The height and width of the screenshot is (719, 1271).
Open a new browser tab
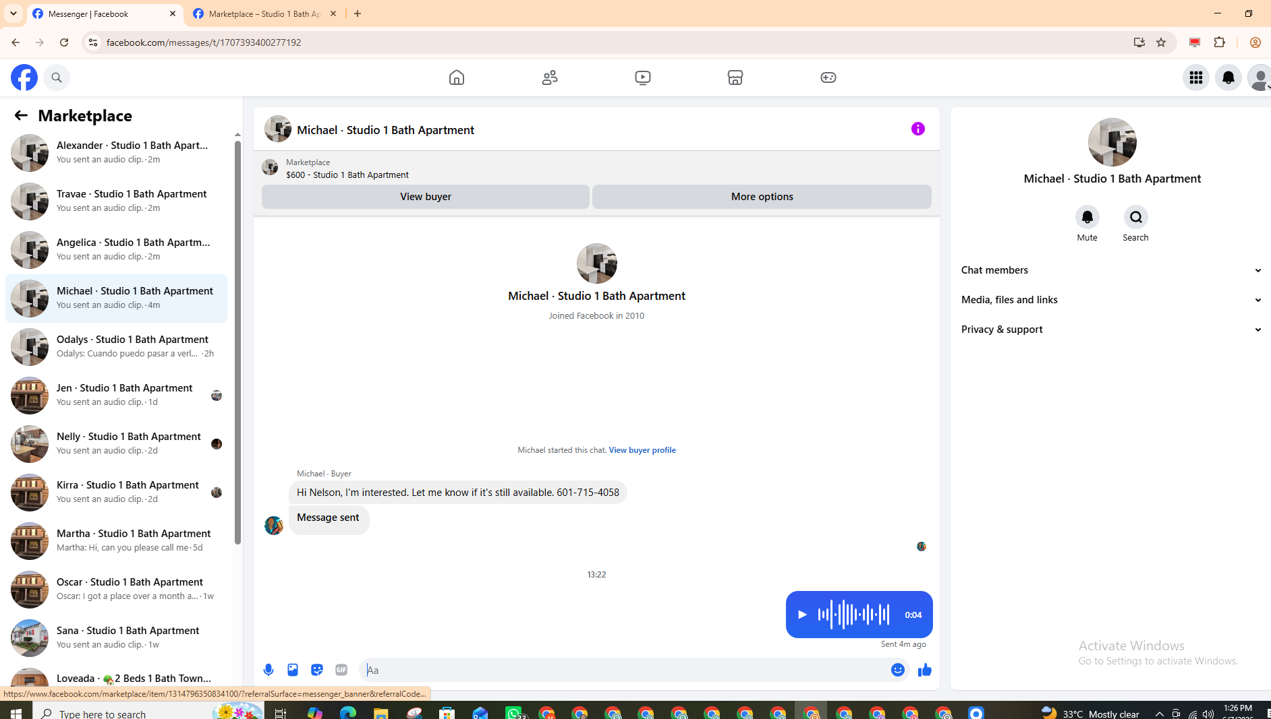click(x=358, y=13)
